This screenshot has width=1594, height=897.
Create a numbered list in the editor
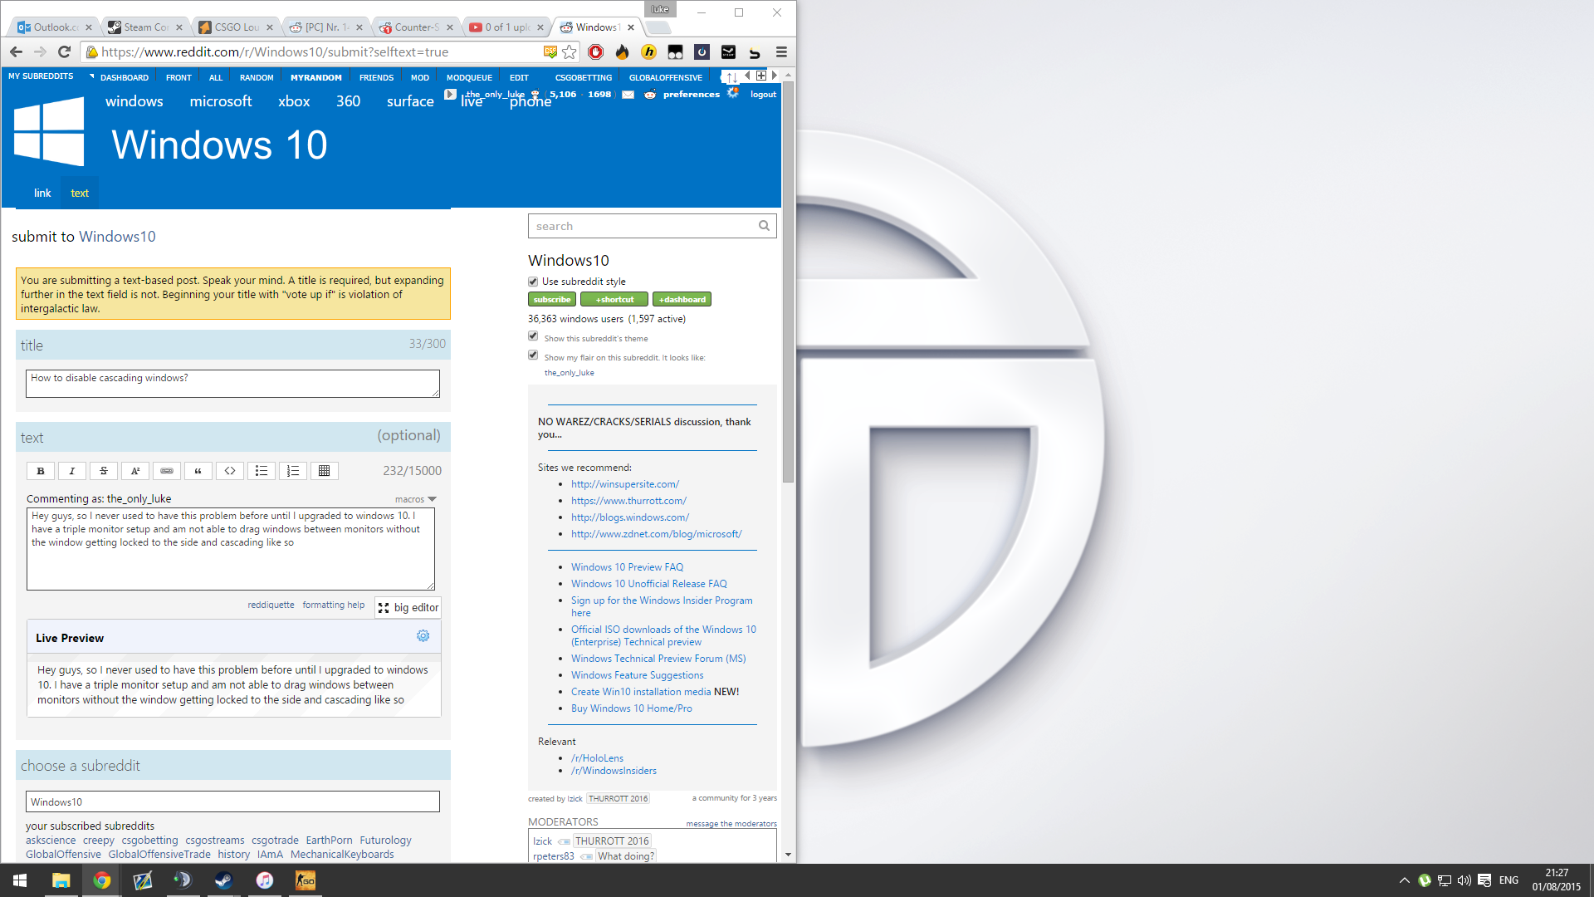click(x=293, y=471)
